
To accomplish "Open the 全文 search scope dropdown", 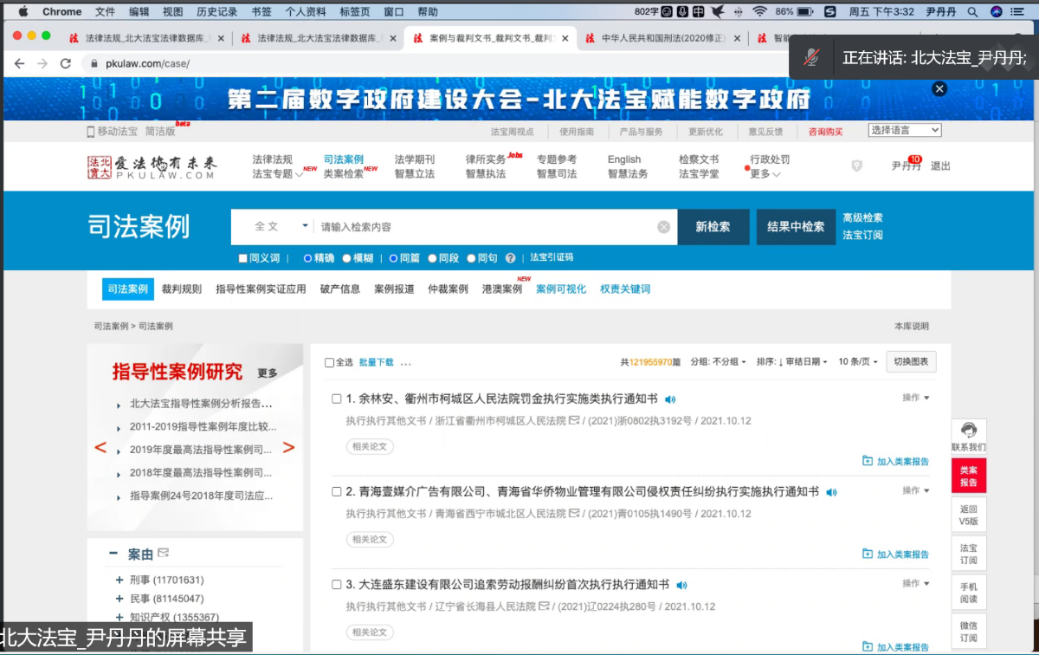I will [x=279, y=227].
